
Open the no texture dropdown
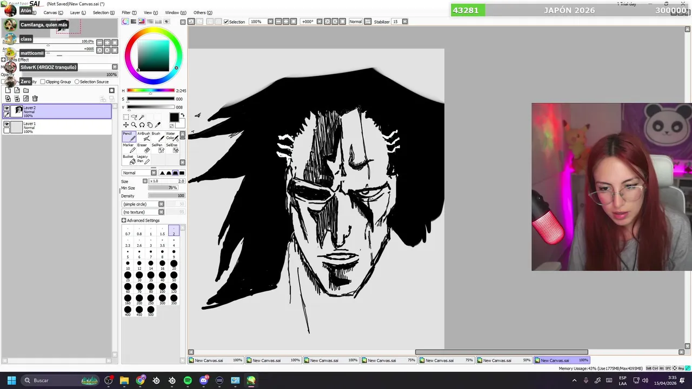pos(161,212)
